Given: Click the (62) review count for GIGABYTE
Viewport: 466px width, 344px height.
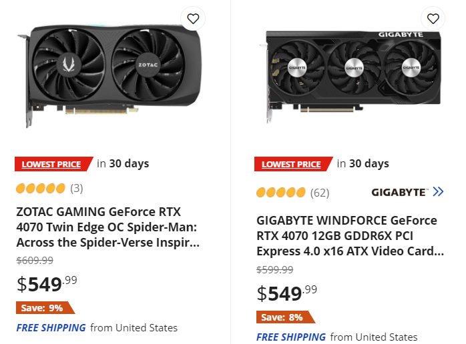Looking at the screenshot, I should 320,193.
